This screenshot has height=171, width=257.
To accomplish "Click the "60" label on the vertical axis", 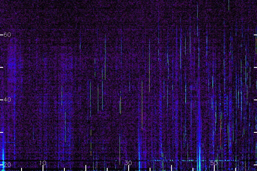I will point(7,35).
